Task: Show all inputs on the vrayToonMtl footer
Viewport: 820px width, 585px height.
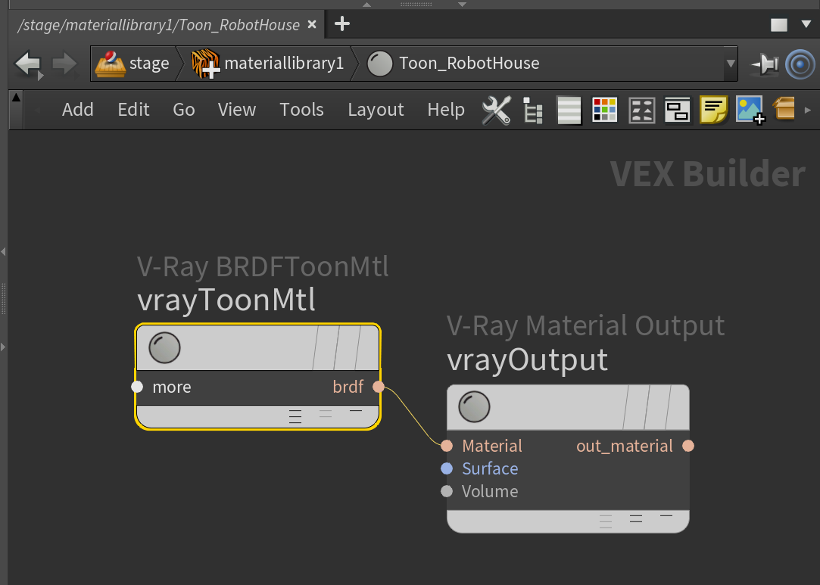Action: coord(295,417)
